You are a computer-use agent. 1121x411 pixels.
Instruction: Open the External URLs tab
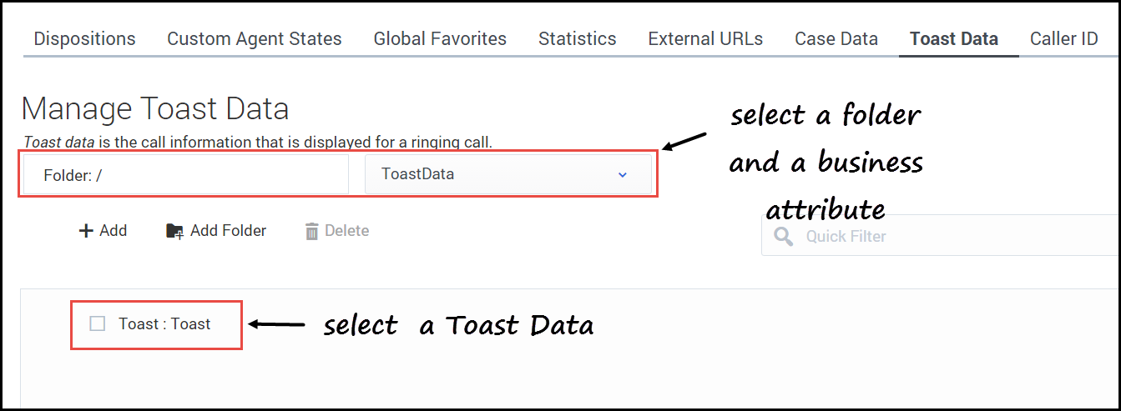[705, 38]
